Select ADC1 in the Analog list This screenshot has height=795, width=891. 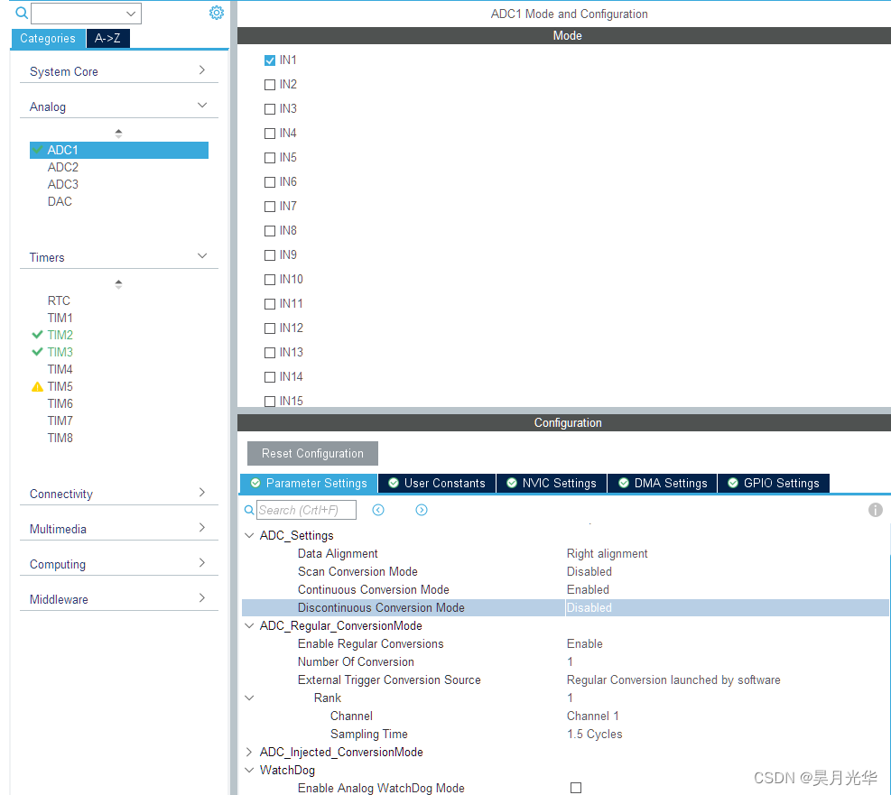(x=119, y=150)
